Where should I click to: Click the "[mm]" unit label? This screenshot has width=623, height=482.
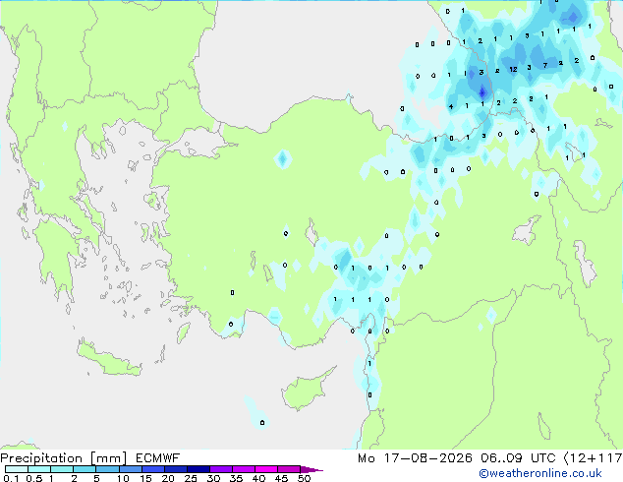point(108,458)
